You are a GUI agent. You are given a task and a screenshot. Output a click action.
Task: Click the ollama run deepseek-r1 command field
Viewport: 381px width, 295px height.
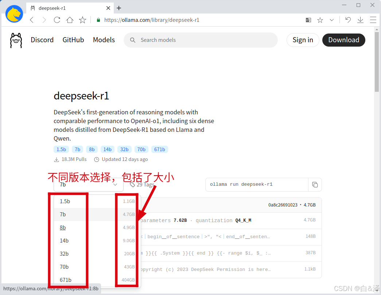click(x=257, y=185)
